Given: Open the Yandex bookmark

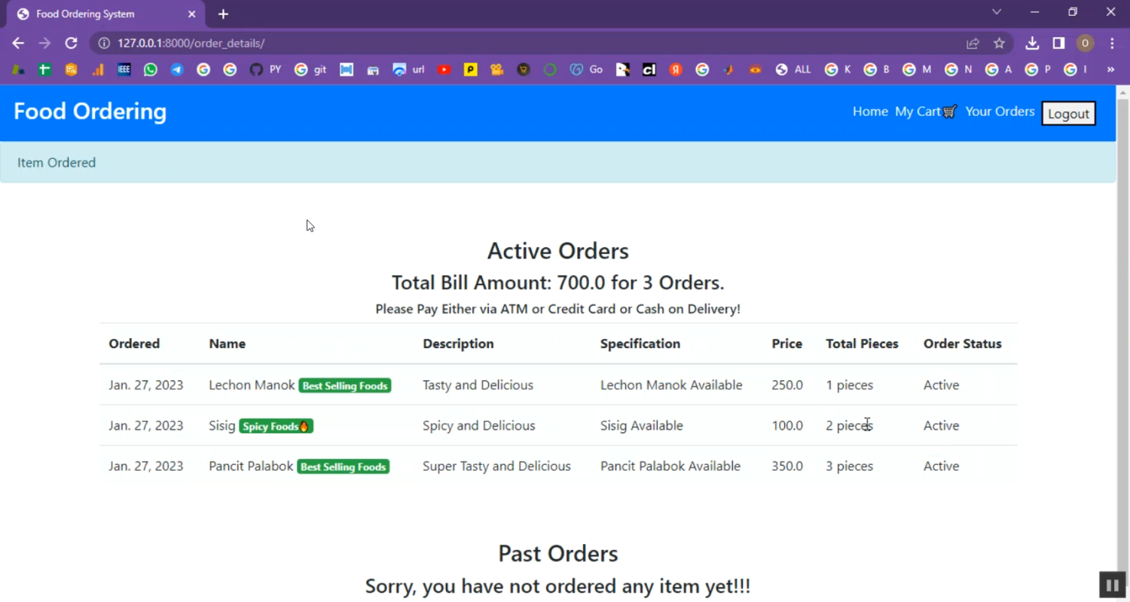Looking at the screenshot, I should 676,69.
